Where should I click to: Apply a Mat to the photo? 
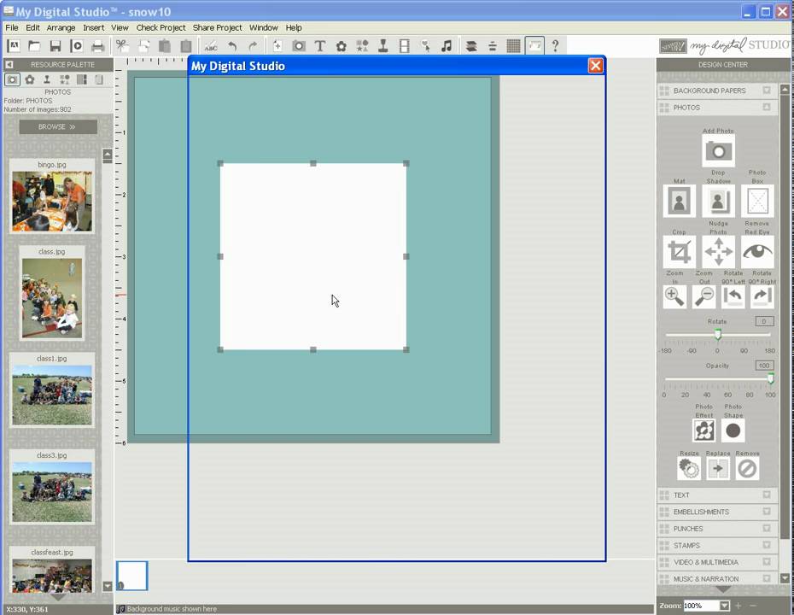(679, 201)
